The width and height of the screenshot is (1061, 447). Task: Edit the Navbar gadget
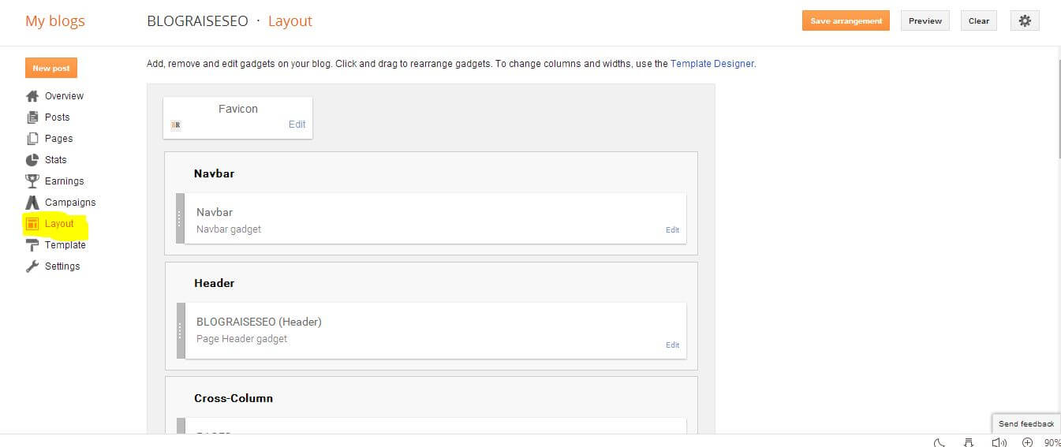pos(672,230)
